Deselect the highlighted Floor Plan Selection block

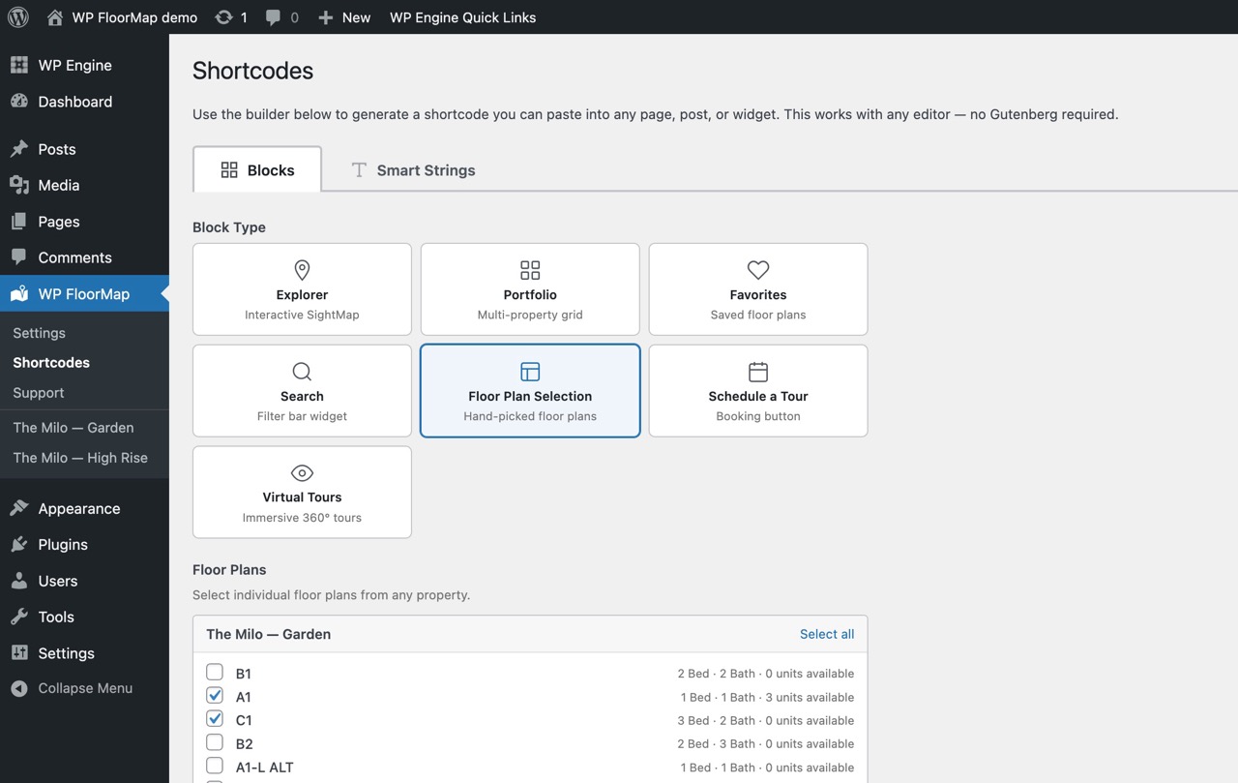tap(529, 390)
